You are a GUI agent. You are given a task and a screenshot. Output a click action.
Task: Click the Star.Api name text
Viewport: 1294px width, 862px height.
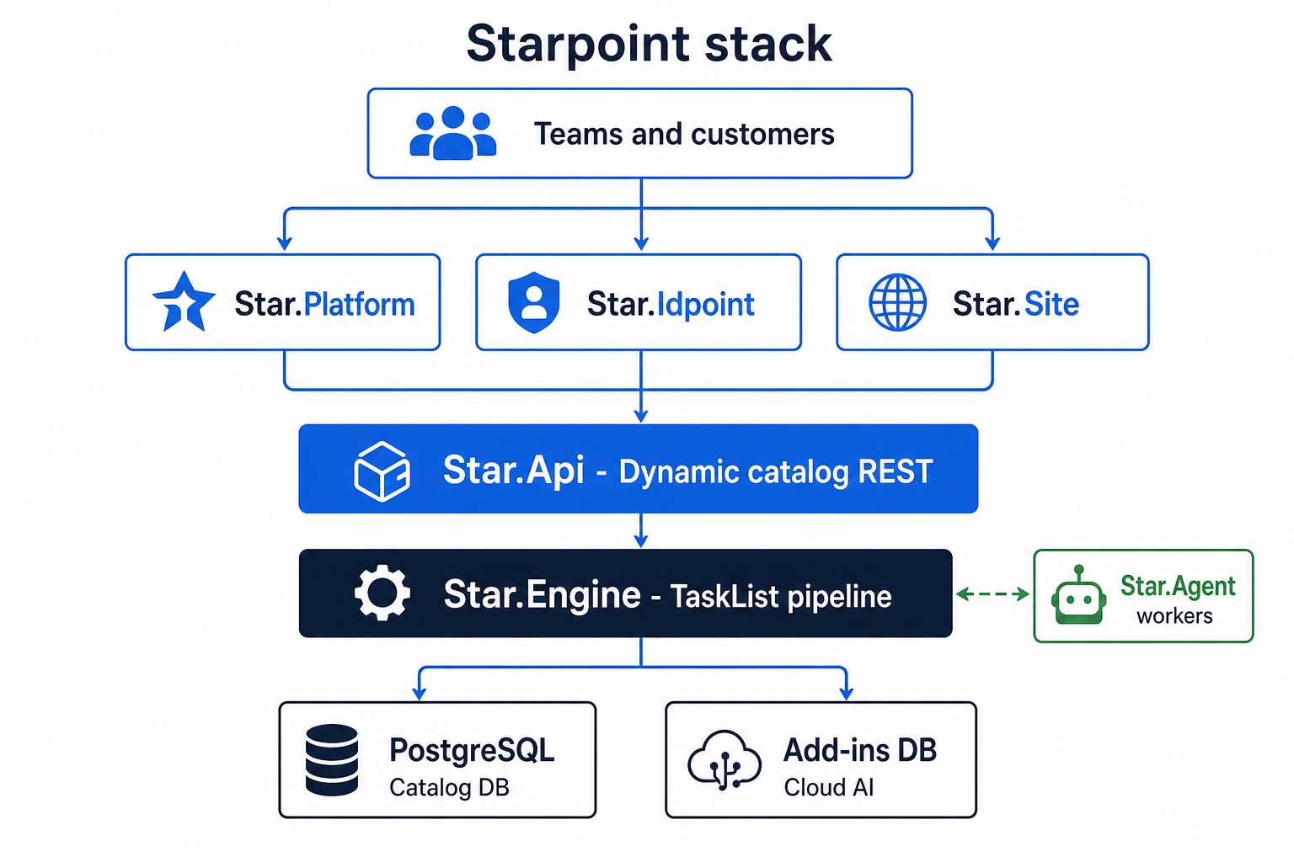pyautogui.click(x=514, y=471)
